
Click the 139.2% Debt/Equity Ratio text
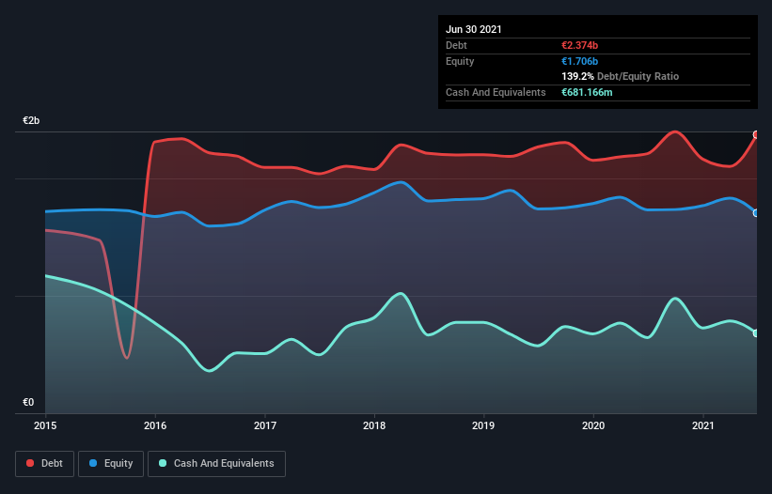(x=620, y=77)
